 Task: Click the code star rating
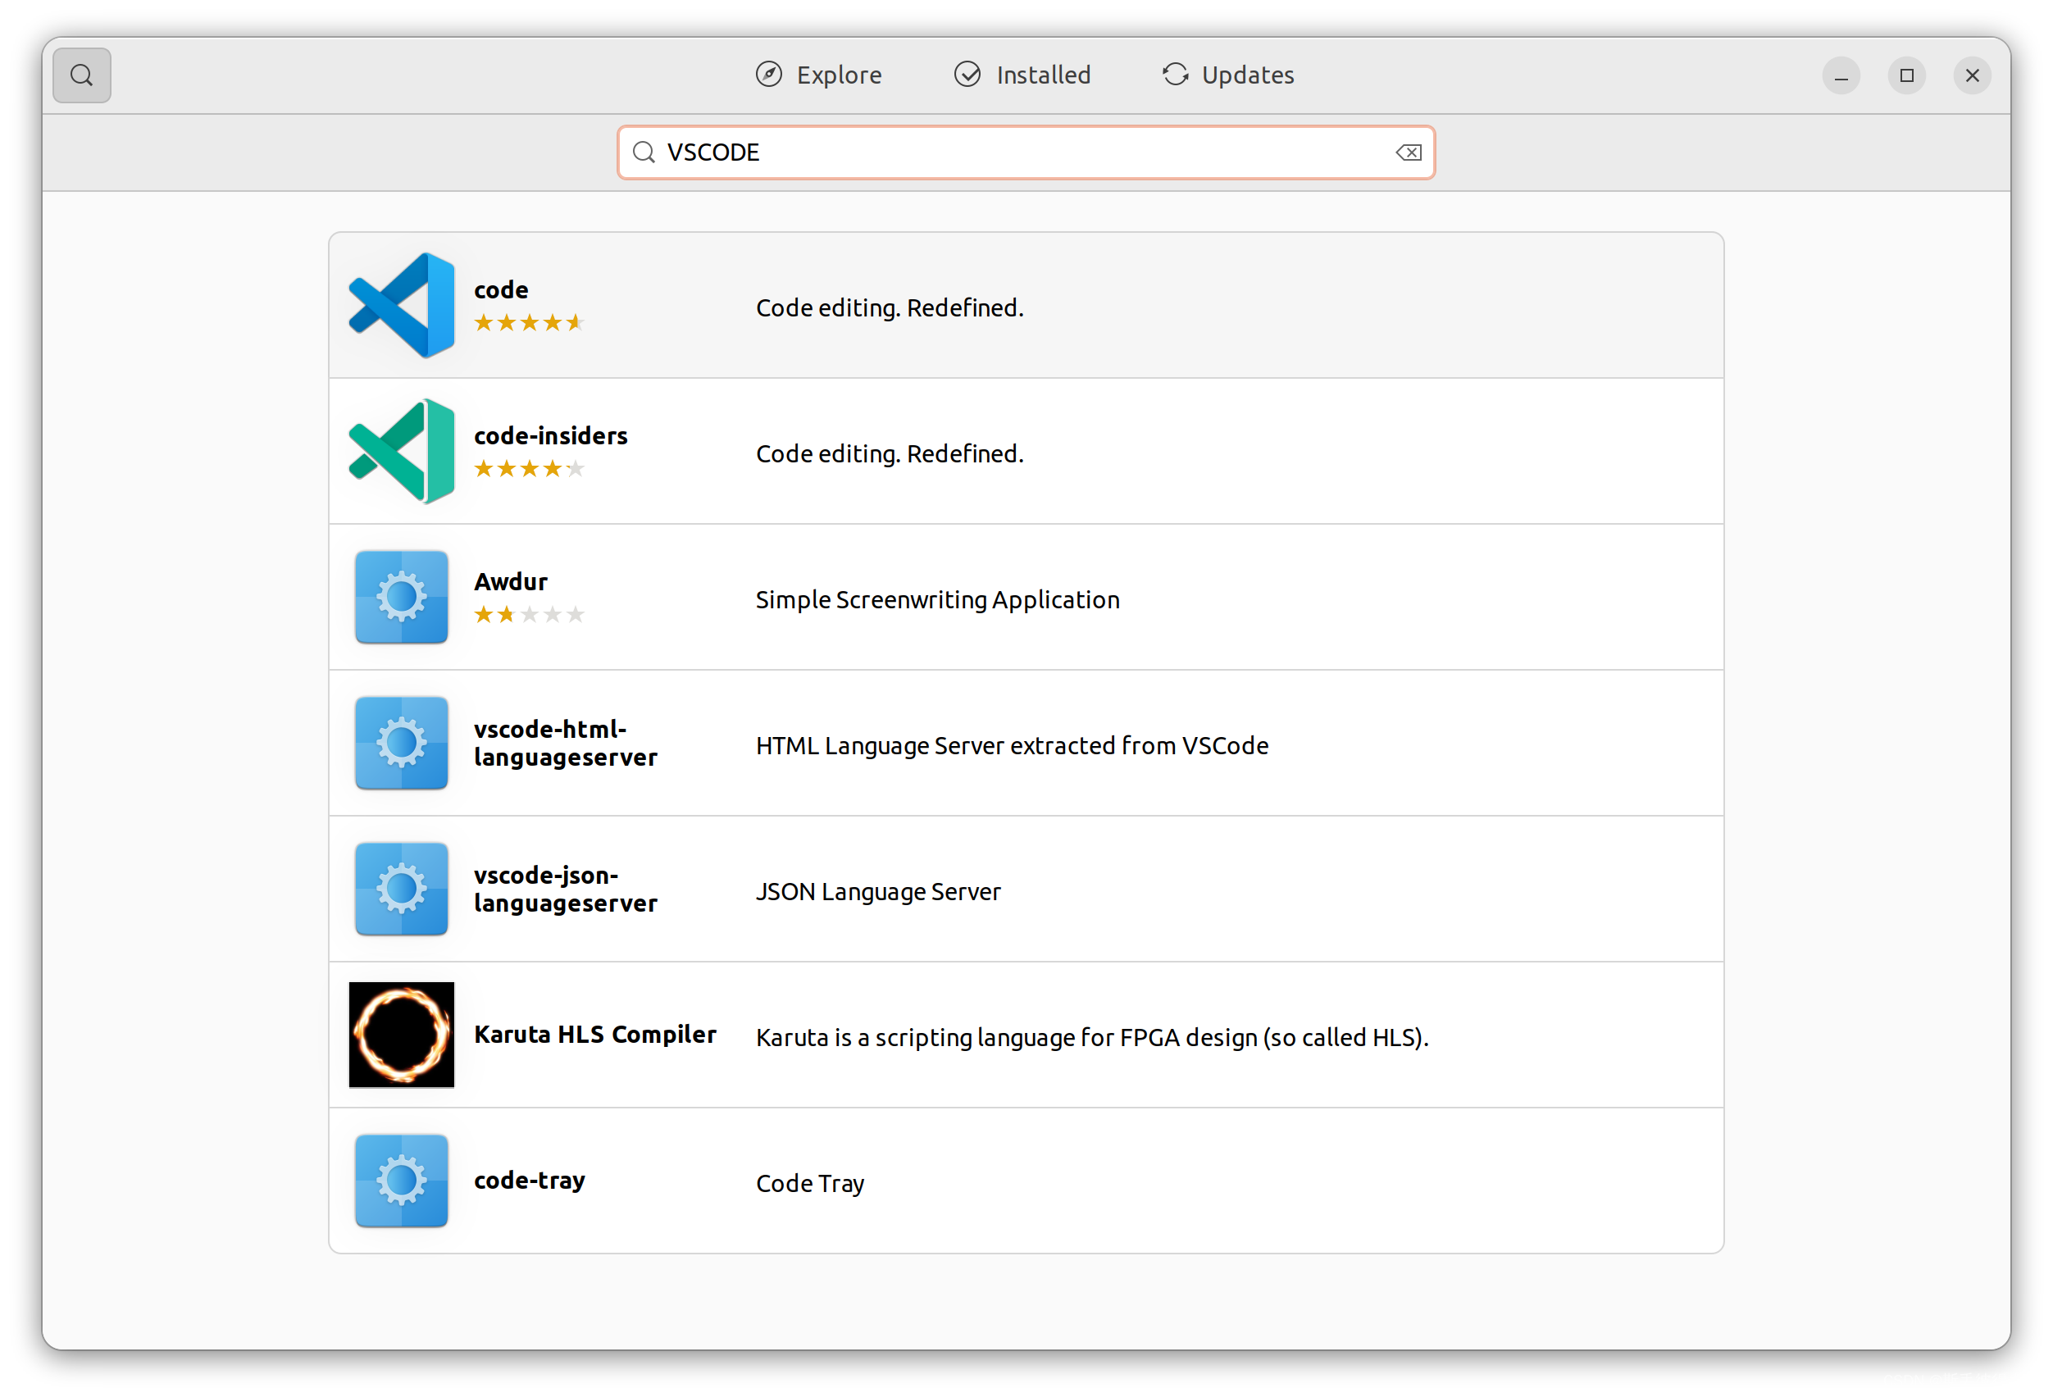(x=529, y=322)
